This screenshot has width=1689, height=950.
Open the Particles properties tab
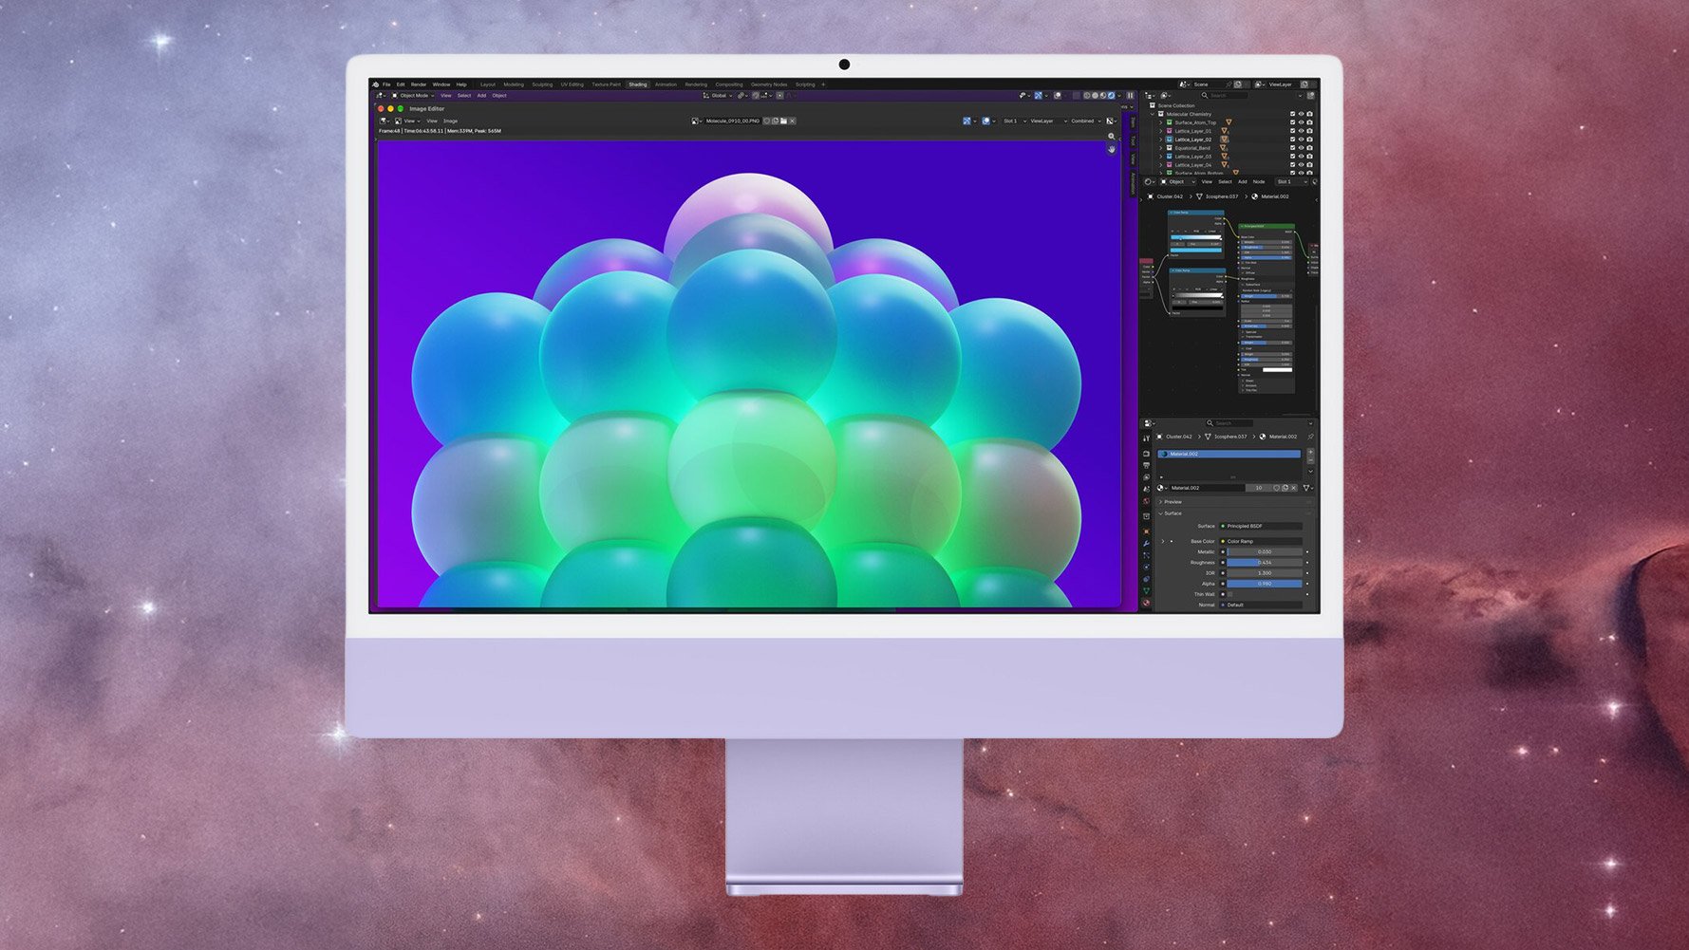coord(1146,555)
